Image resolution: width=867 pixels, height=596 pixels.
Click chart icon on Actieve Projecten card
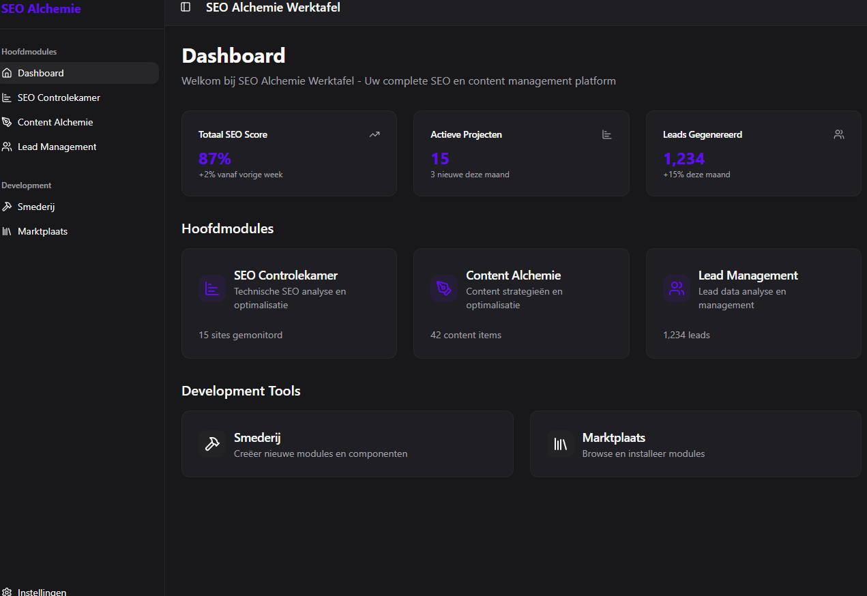pyautogui.click(x=606, y=134)
